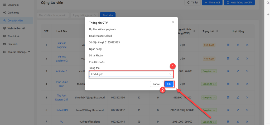
Task: Click the percent icon in row 6
Action: click(247, 110)
